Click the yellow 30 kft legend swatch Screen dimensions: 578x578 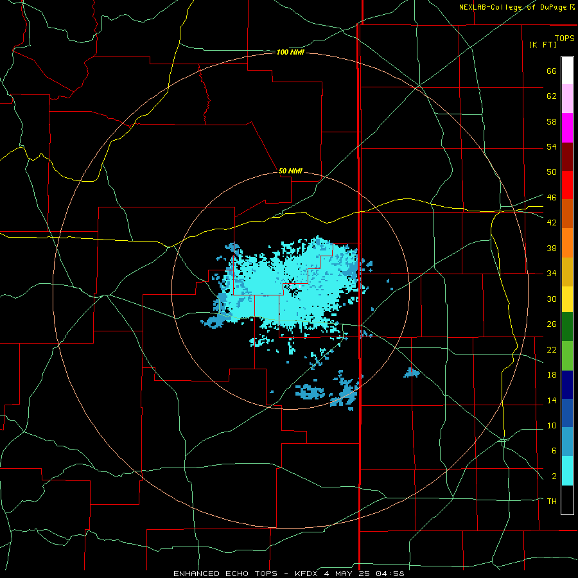567,299
